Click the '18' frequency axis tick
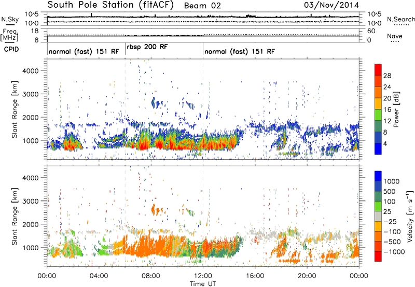 point(35,31)
